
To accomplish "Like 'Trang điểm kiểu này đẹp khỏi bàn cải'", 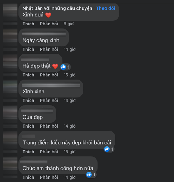I will (28, 152).
